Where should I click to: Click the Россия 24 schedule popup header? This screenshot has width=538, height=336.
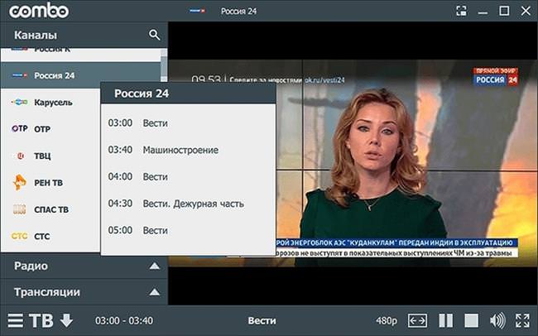[188, 93]
